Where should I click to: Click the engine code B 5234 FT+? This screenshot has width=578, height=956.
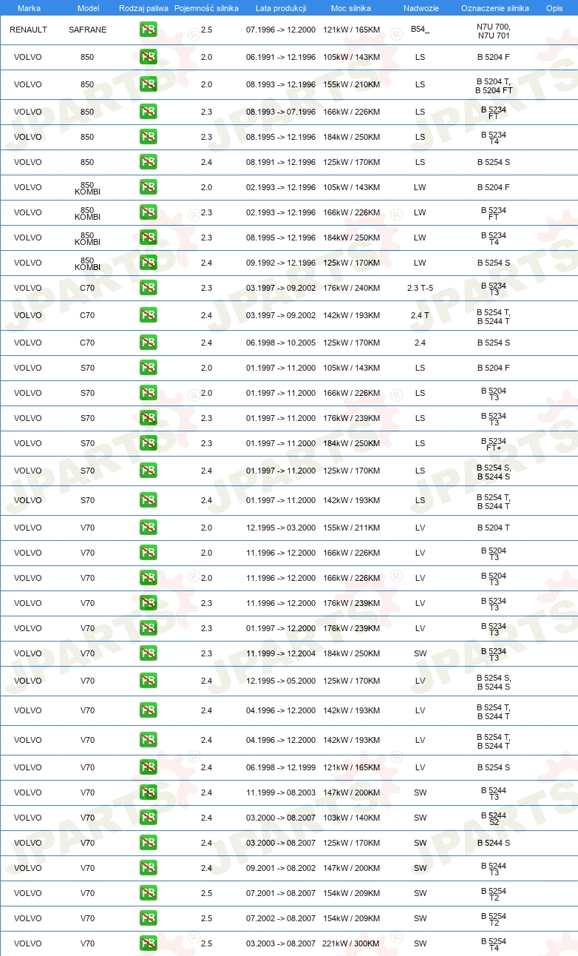tap(494, 444)
